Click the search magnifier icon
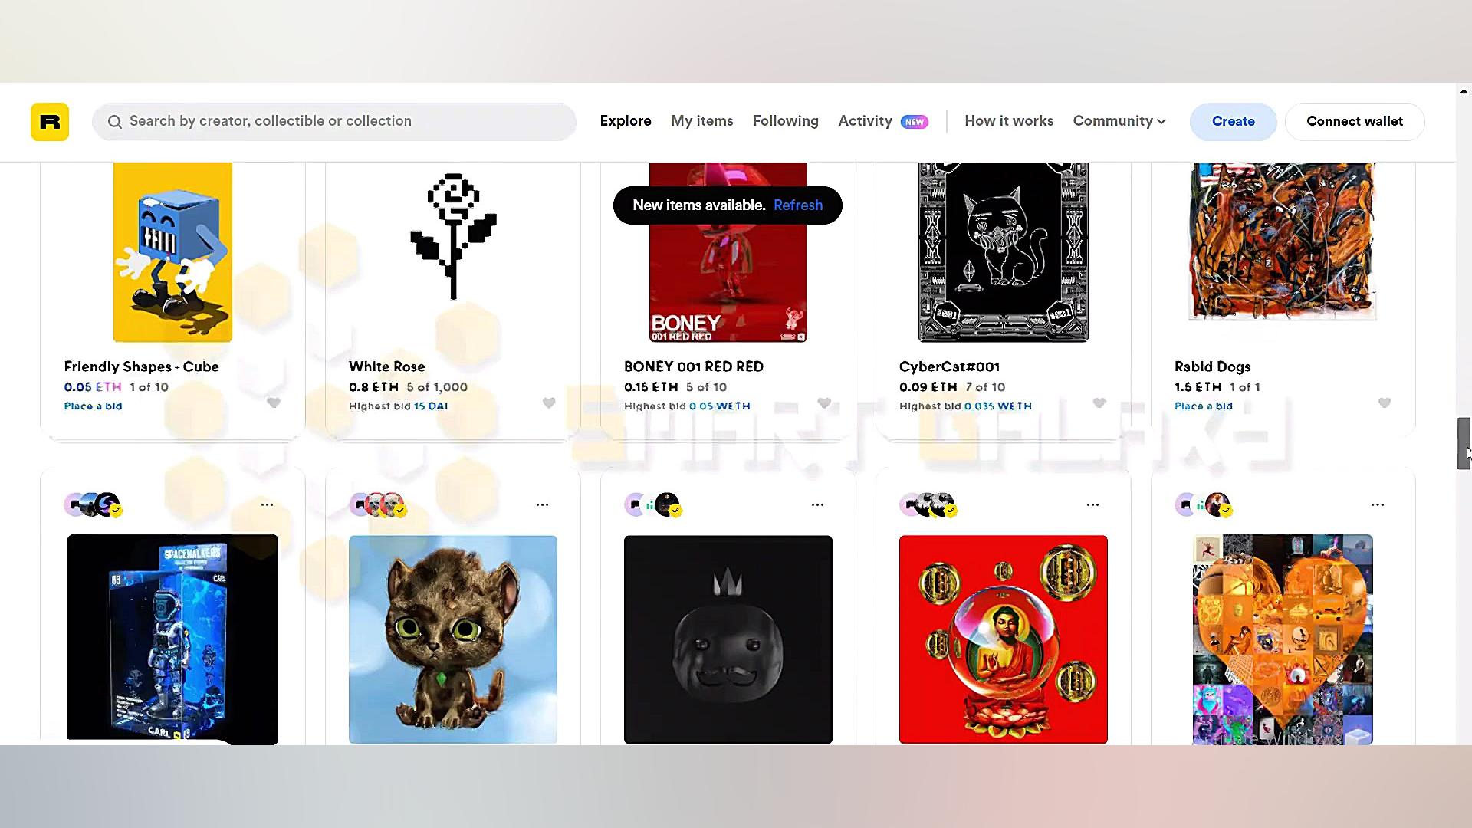 [x=115, y=122]
